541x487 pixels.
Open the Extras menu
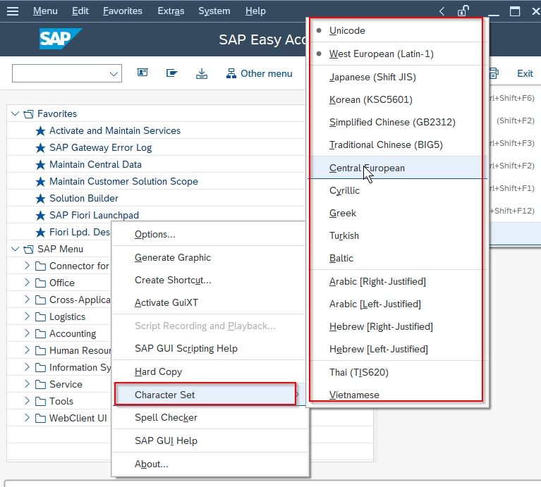pyautogui.click(x=171, y=11)
